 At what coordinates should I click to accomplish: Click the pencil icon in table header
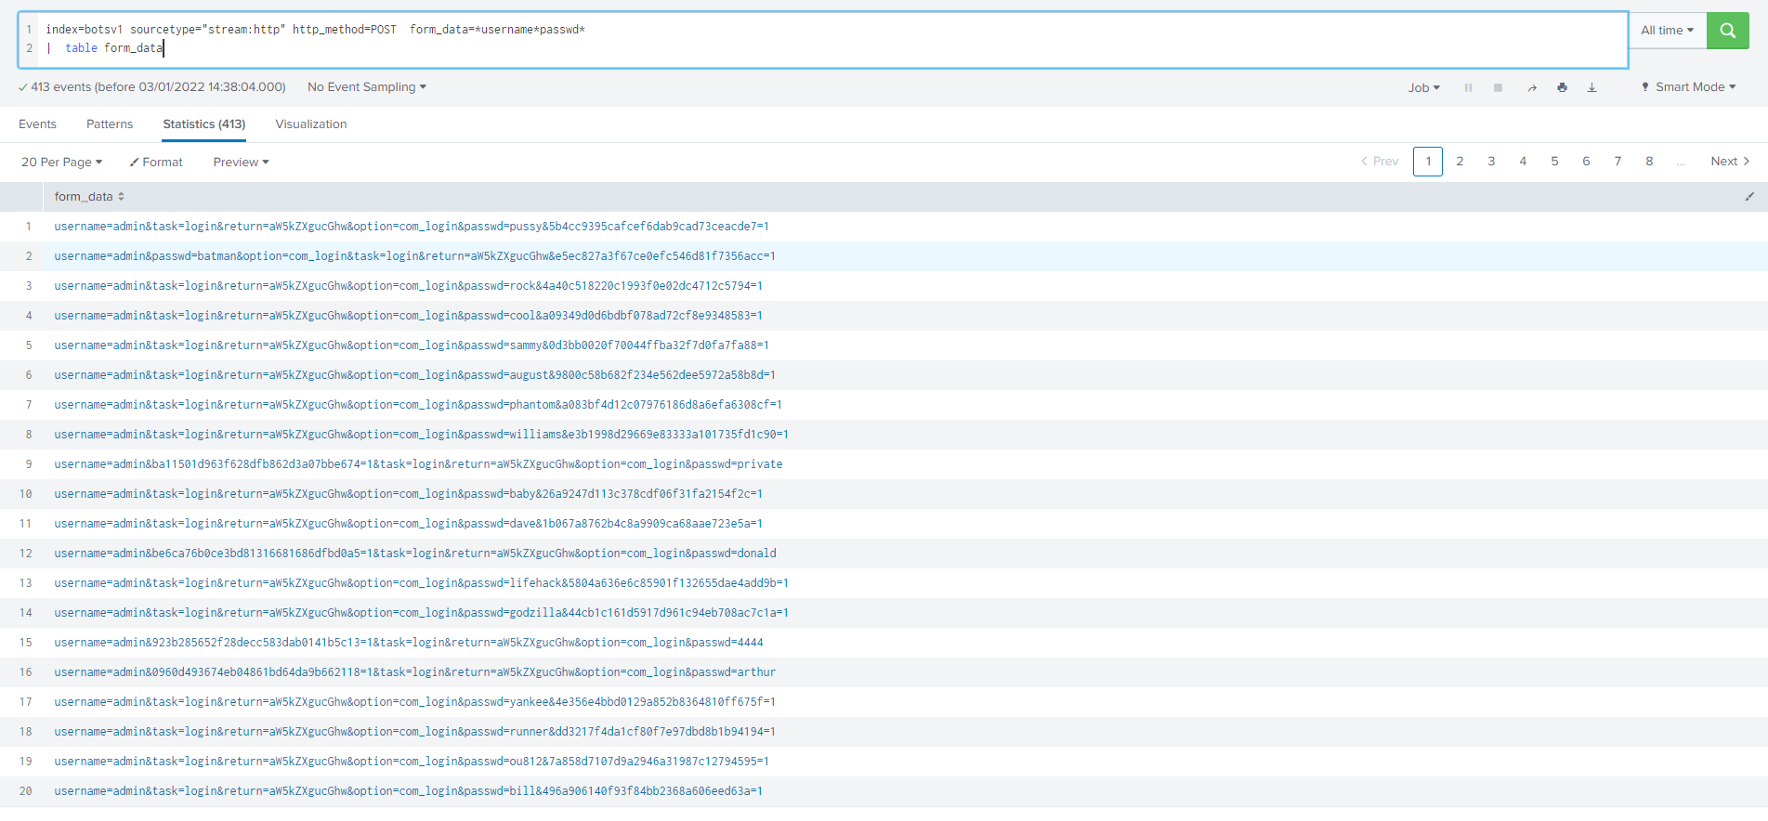click(1748, 197)
